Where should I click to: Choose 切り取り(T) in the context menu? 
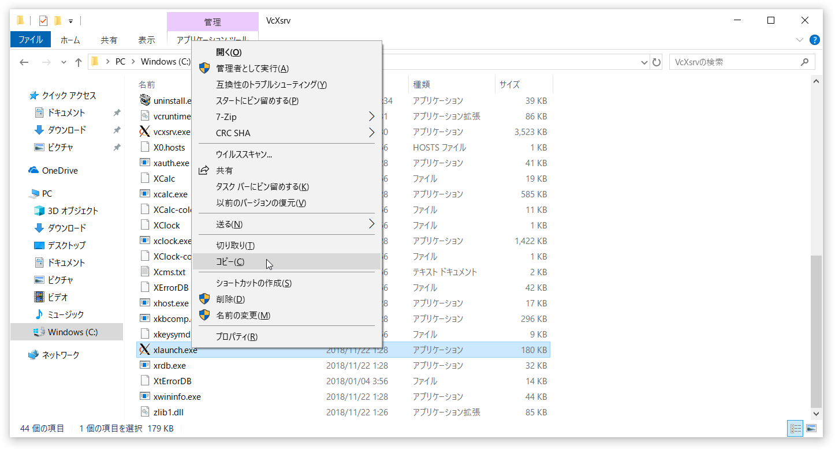click(286, 245)
